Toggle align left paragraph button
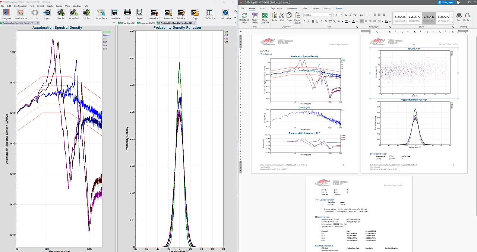This screenshot has width=477, height=252. [x=361, y=21]
